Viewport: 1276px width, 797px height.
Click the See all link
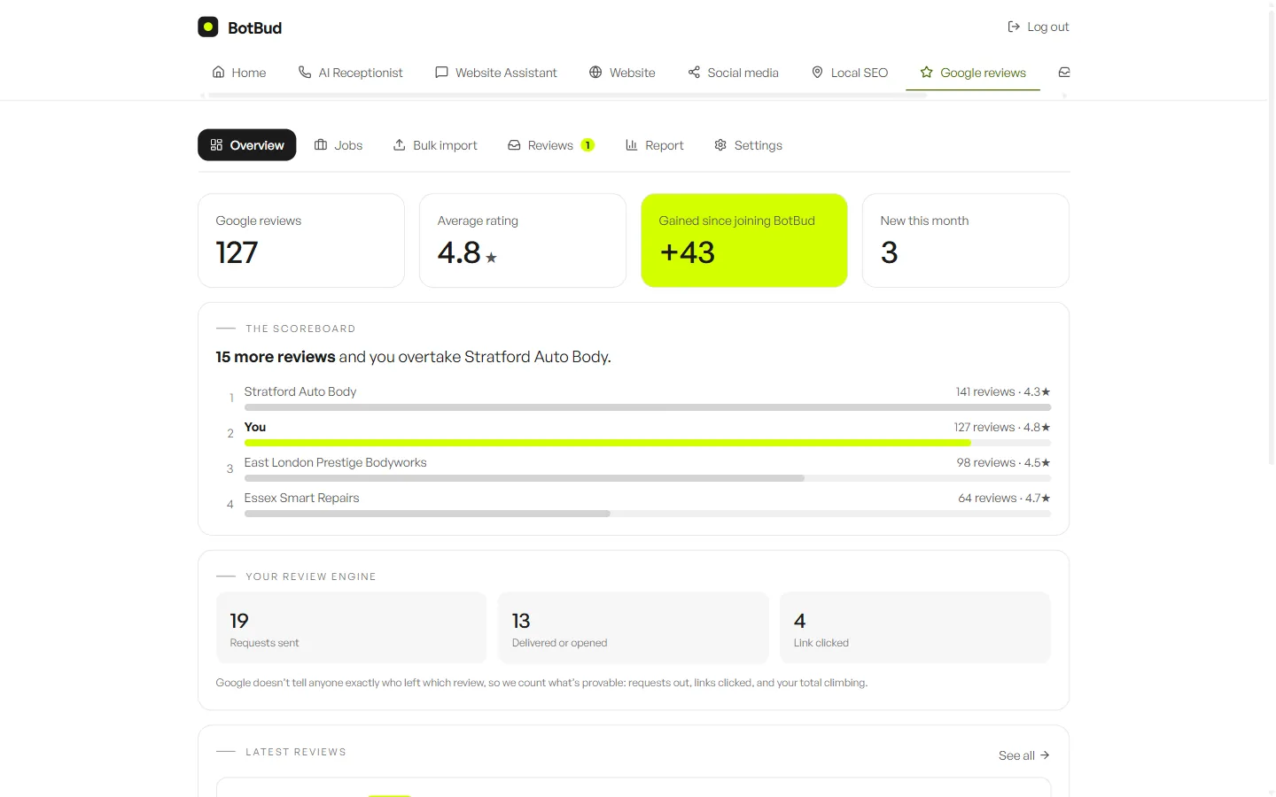[x=1024, y=755]
